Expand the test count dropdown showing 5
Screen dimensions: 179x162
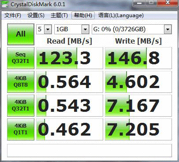tap(48, 29)
